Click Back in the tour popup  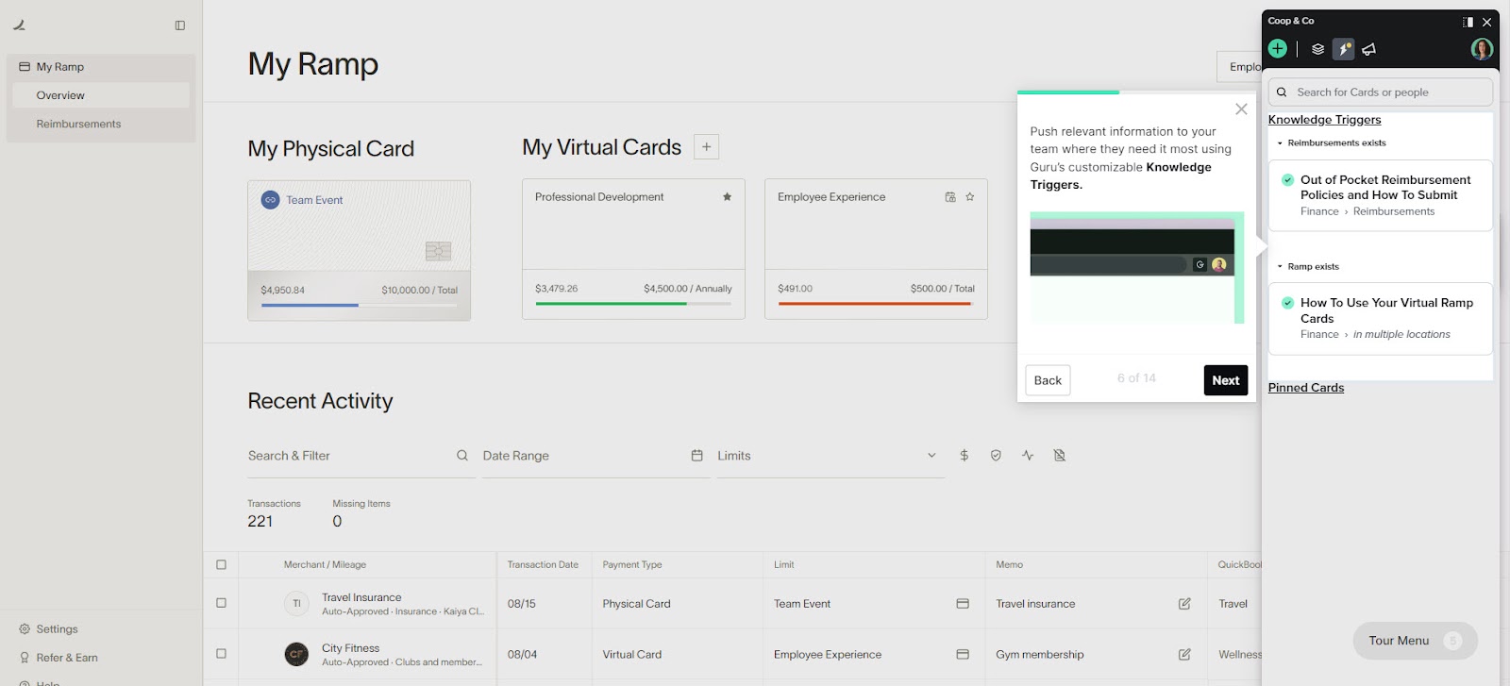pyautogui.click(x=1048, y=380)
